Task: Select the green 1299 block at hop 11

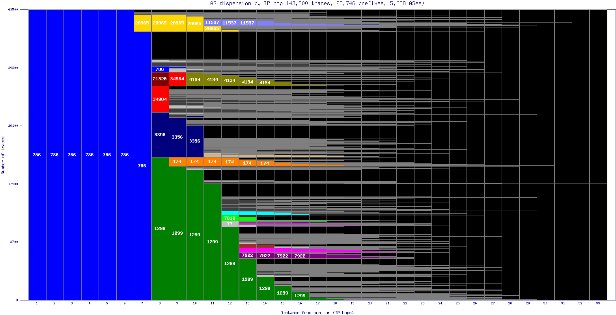Action: point(213,242)
